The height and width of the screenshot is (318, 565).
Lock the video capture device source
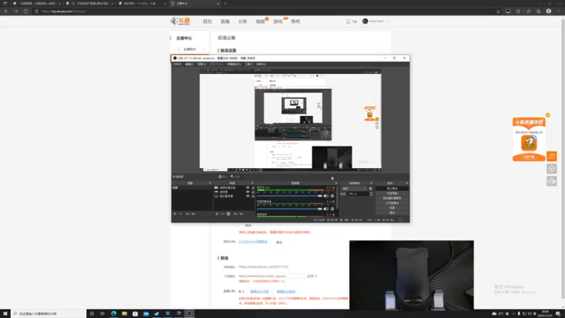[x=253, y=187]
